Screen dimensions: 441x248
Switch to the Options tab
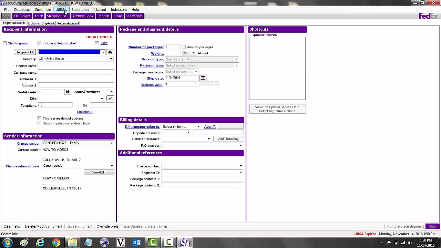tap(33, 23)
